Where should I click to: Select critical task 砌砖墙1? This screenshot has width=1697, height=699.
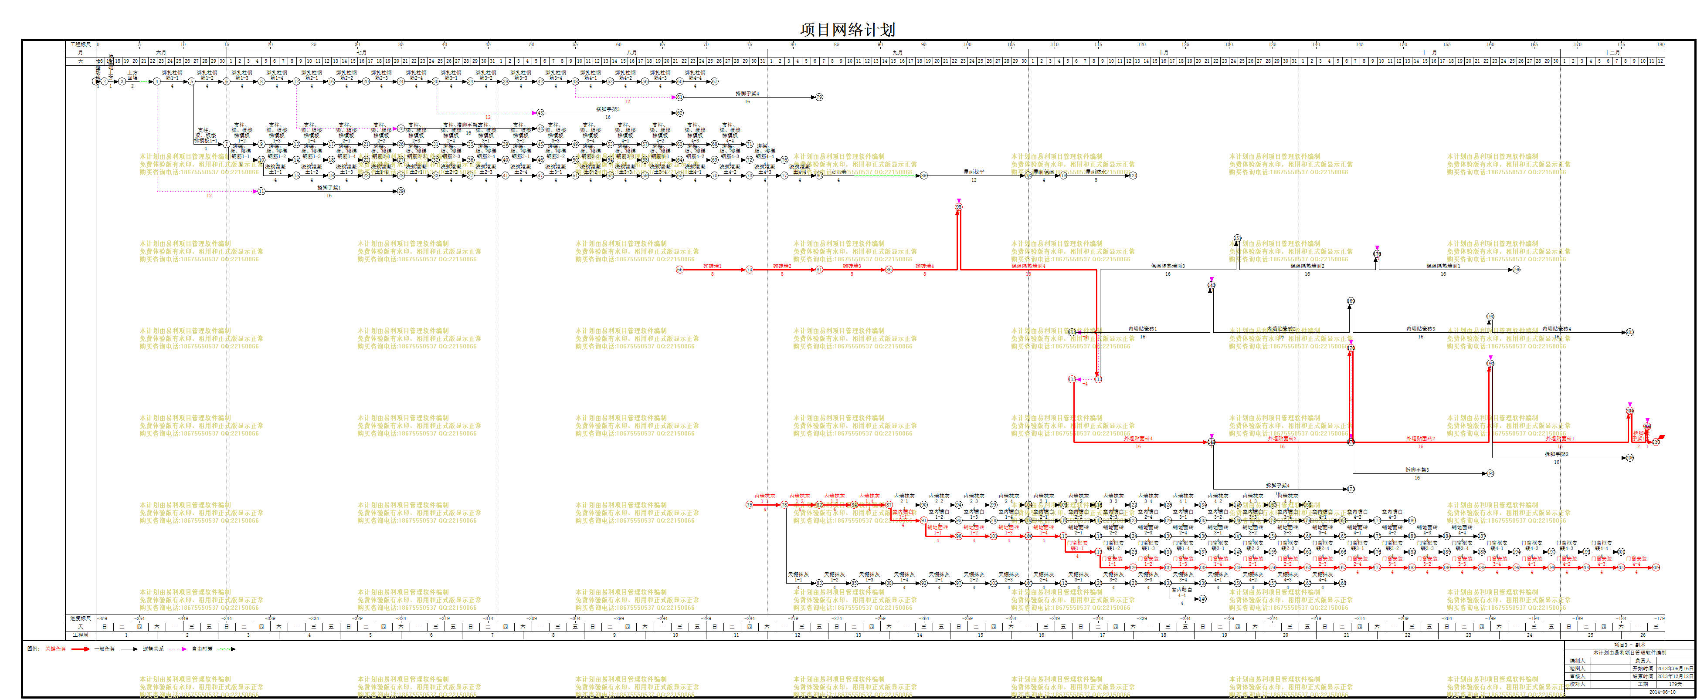click(x=712, y=266)
